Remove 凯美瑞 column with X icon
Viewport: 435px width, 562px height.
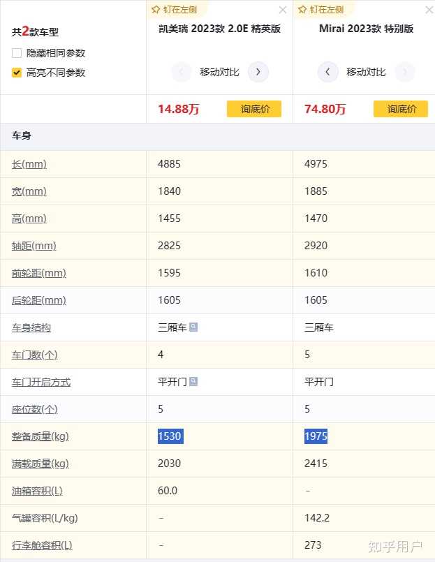283,10
